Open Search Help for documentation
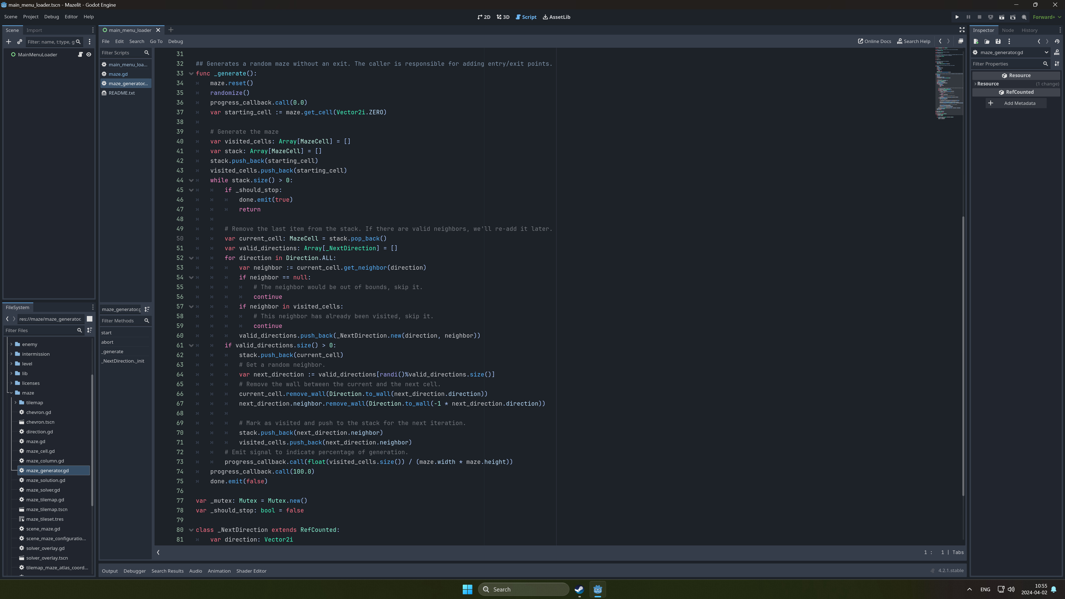 (x=914, y=41)
